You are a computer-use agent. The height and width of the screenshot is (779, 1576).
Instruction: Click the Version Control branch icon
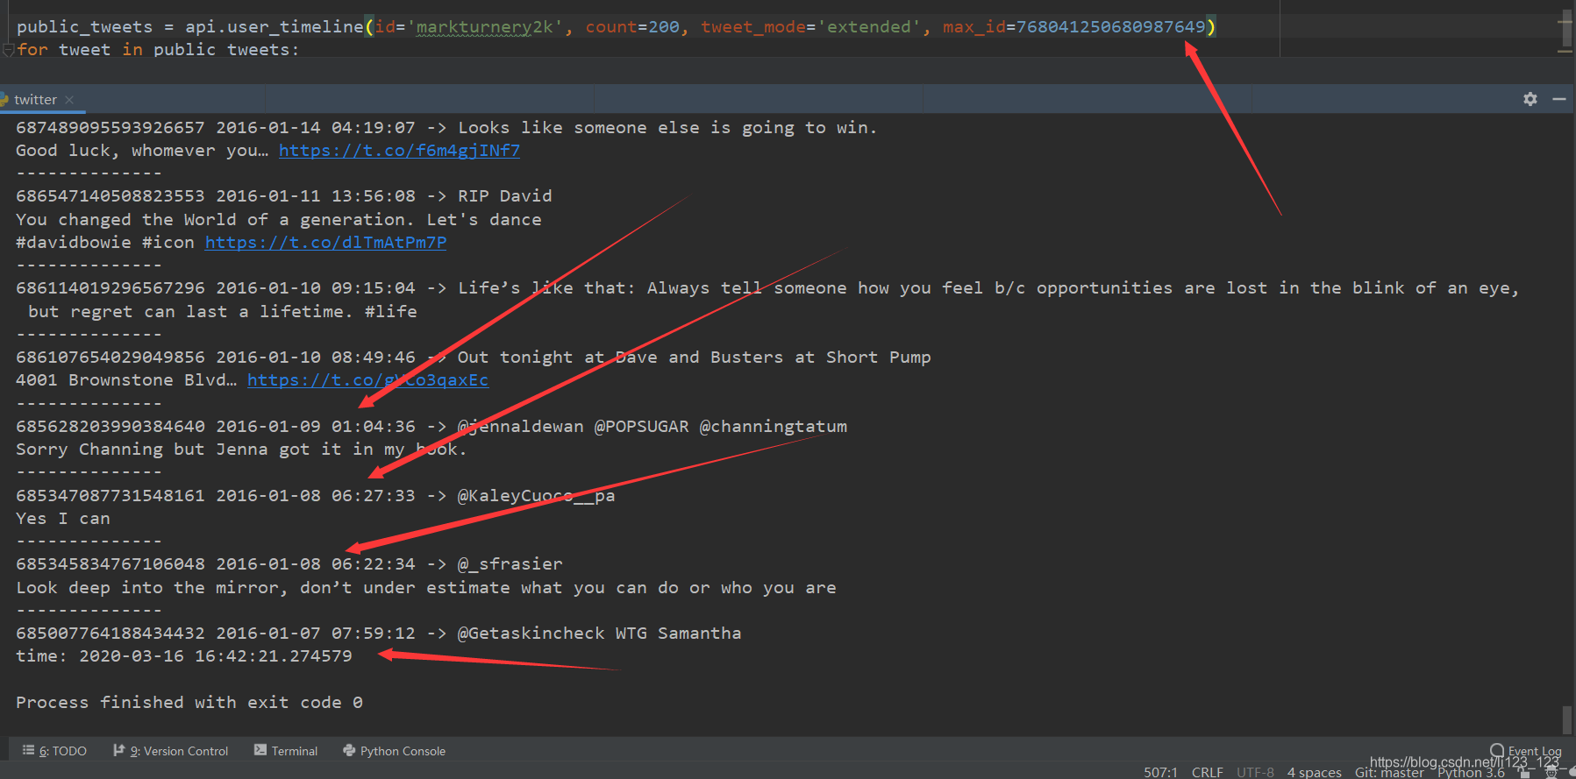pyautogui.click(x=118, y=750)
